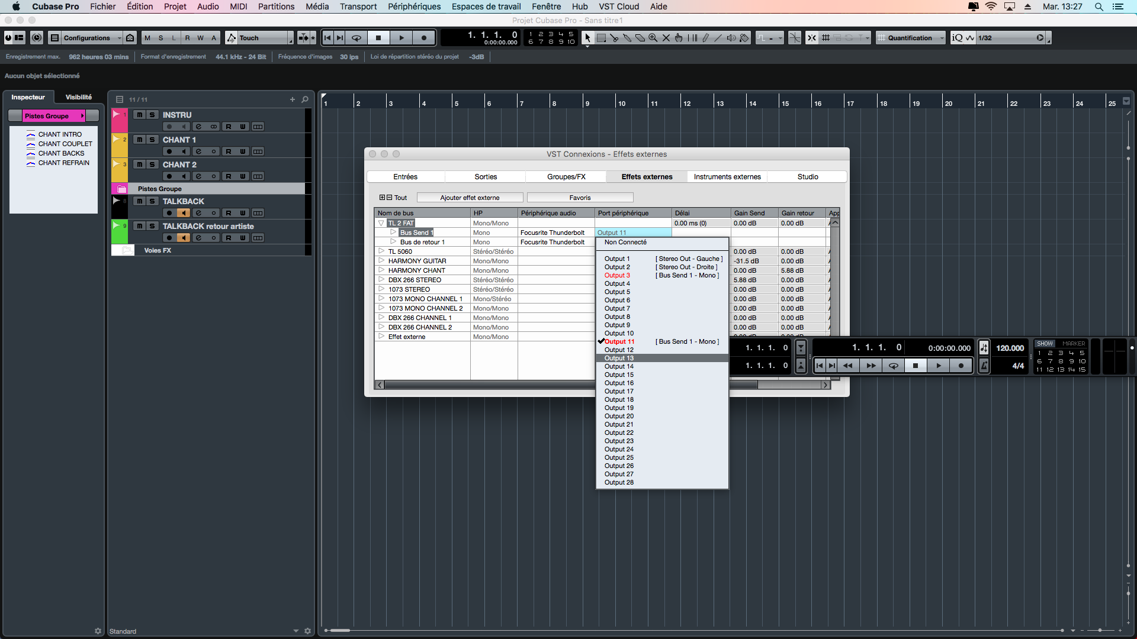1137x639 pixels.
Task: Select the Draw pencil tool
Action: (x=706, y=37)
